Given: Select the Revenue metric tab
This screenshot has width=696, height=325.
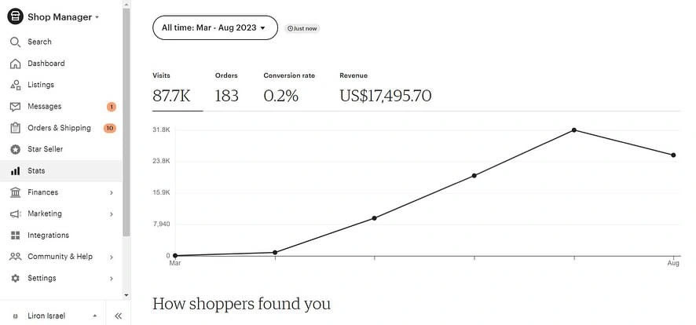Looking at the screenshot, I should click(385, 89).
